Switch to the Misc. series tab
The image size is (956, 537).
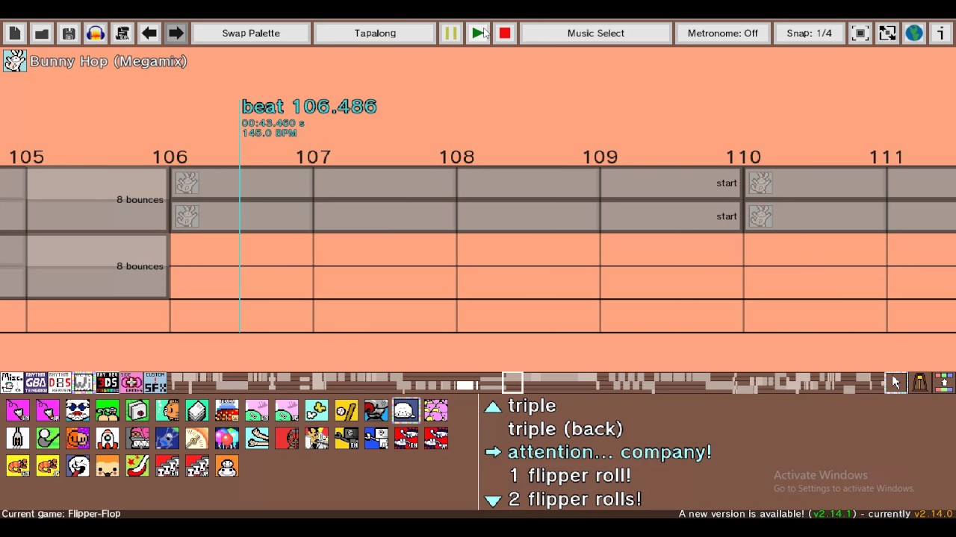tap(12, 383)
